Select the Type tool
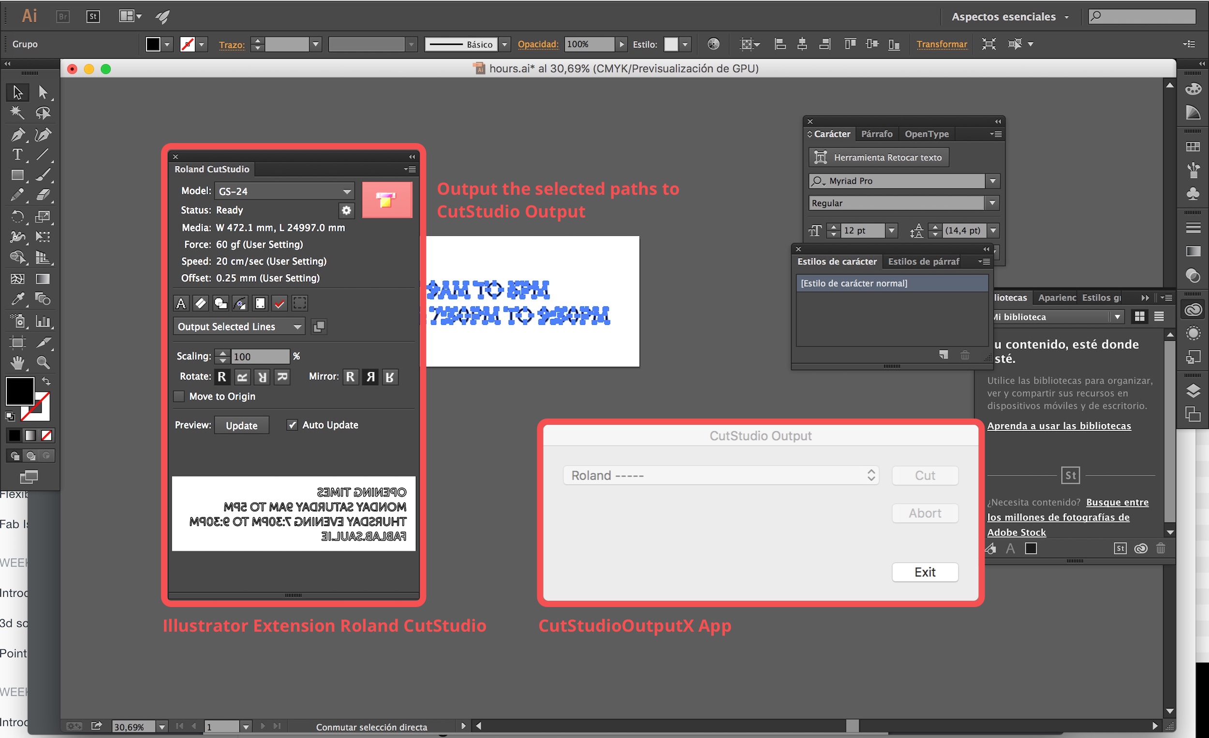Viewport: 1209px width, 738px height. tap(18, 155)
